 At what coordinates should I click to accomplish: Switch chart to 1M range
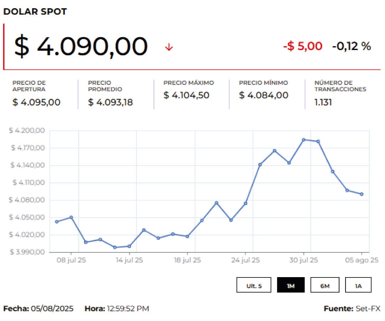click(291, 285)
